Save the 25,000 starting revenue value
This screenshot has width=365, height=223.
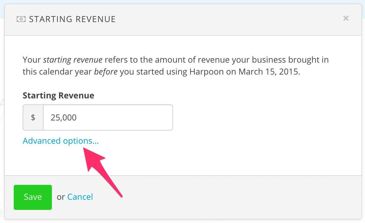click(x=33, y=197)
